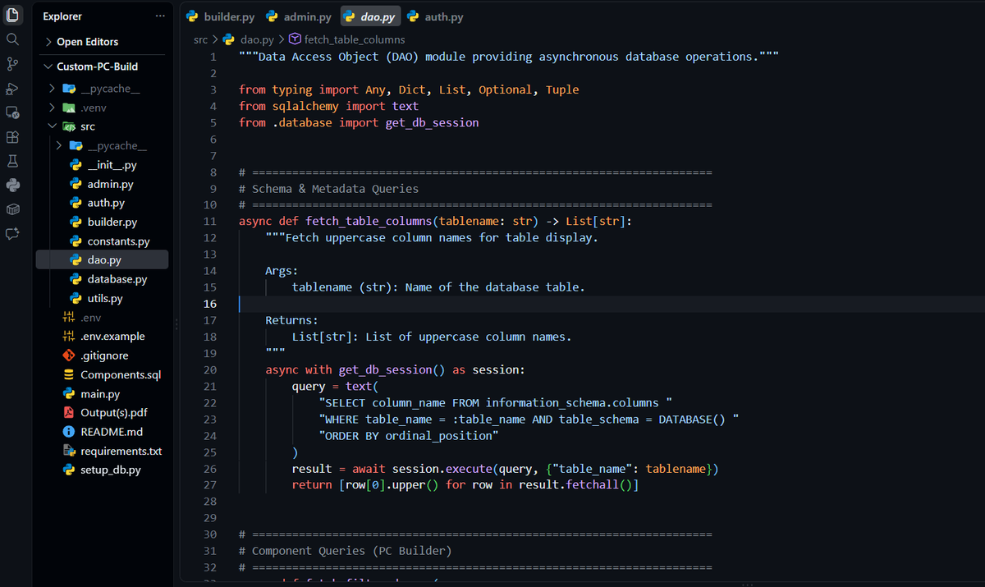
Task: Open the Remote Explorer view
Action: [12, 112]
